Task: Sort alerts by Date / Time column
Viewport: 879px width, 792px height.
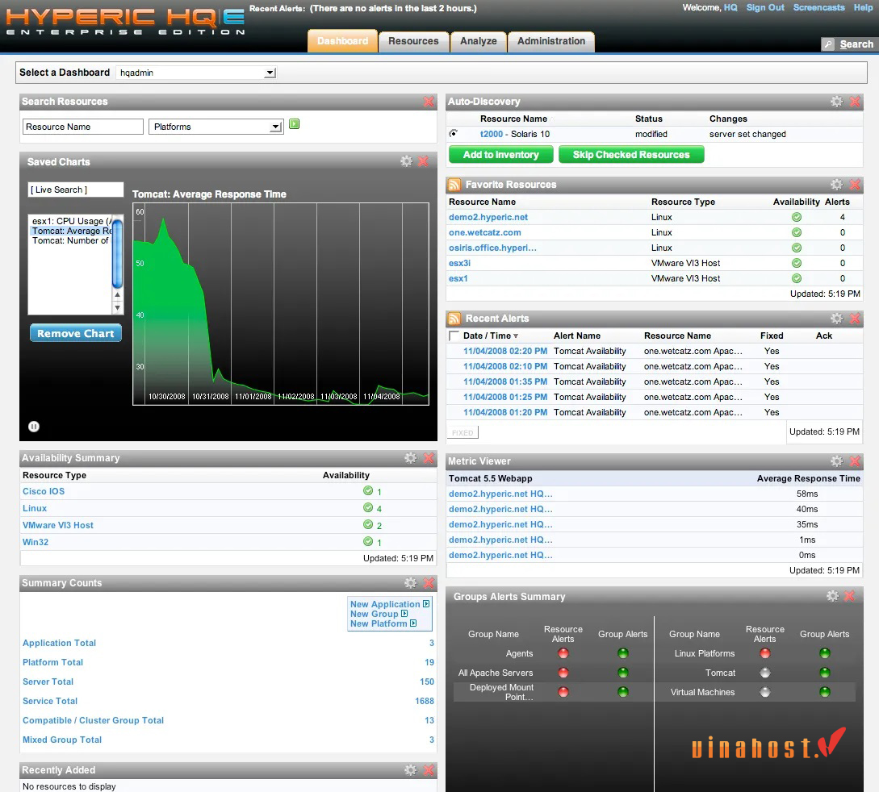Action: point(487,336)
